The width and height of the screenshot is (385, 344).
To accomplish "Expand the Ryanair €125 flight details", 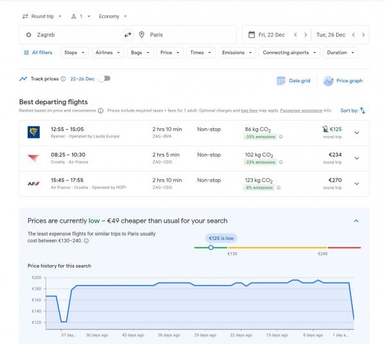I will point(357,133).
